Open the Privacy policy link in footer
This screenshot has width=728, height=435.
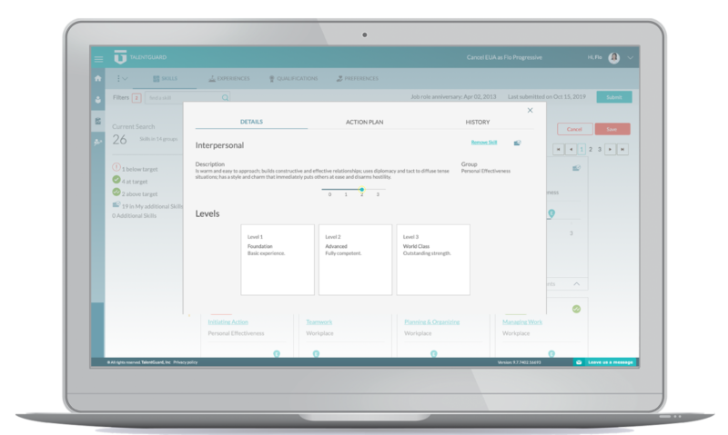click(186, 362)
